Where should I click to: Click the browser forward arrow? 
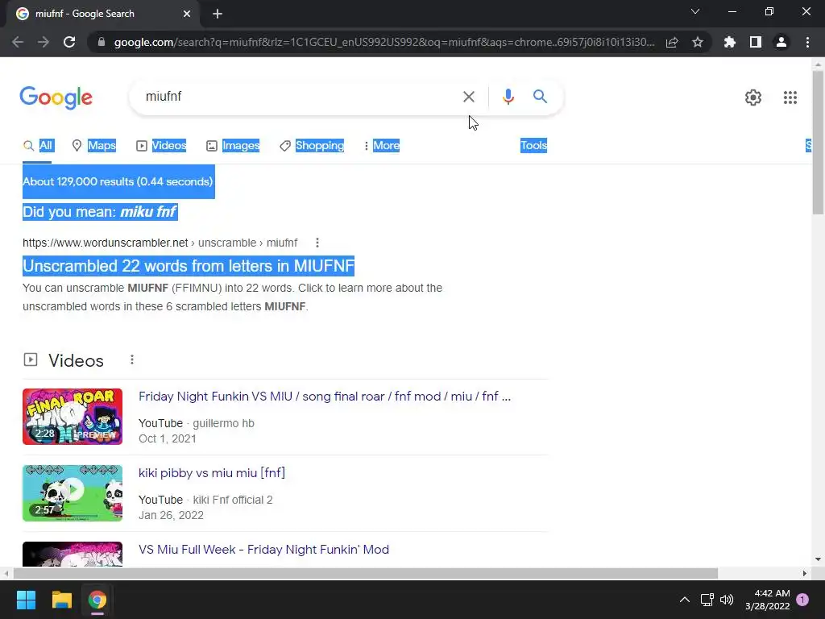pos(44,42)
